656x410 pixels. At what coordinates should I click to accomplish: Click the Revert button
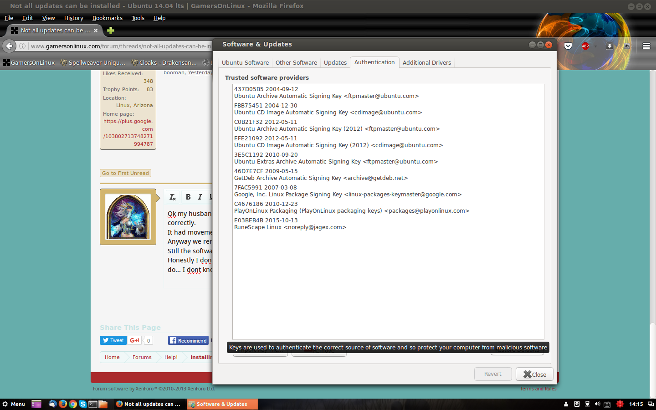pos(493,374)
